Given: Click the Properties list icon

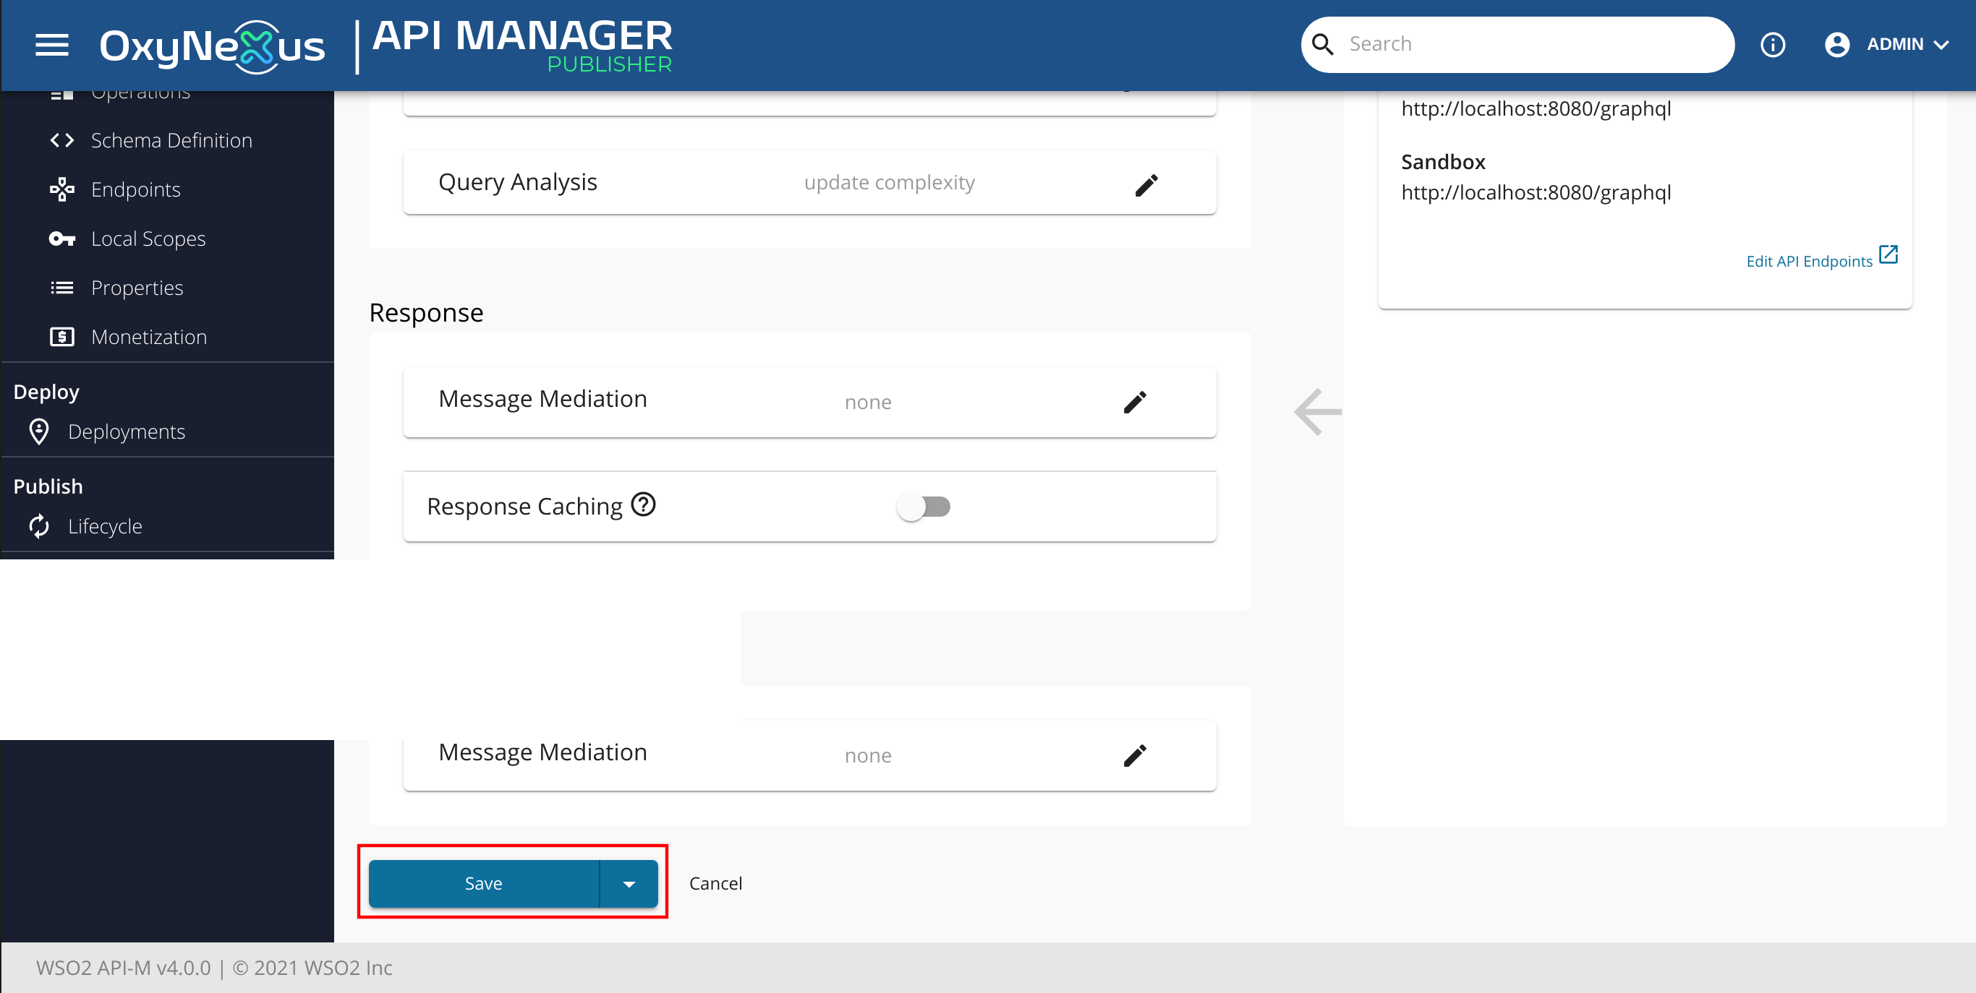Looking at the screenshot, I should pos(61,288).
